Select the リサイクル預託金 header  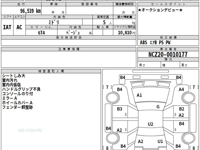click(124, 27)
